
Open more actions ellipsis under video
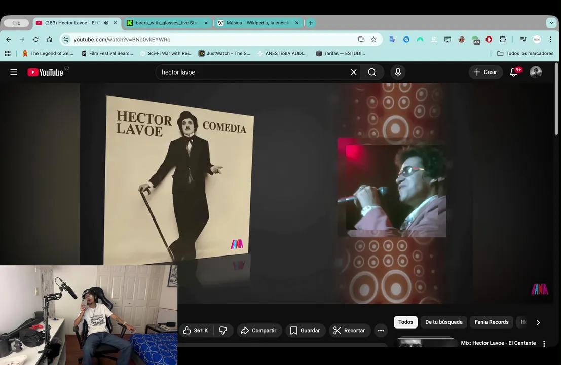pyautogui.click(x=381, y=331)
